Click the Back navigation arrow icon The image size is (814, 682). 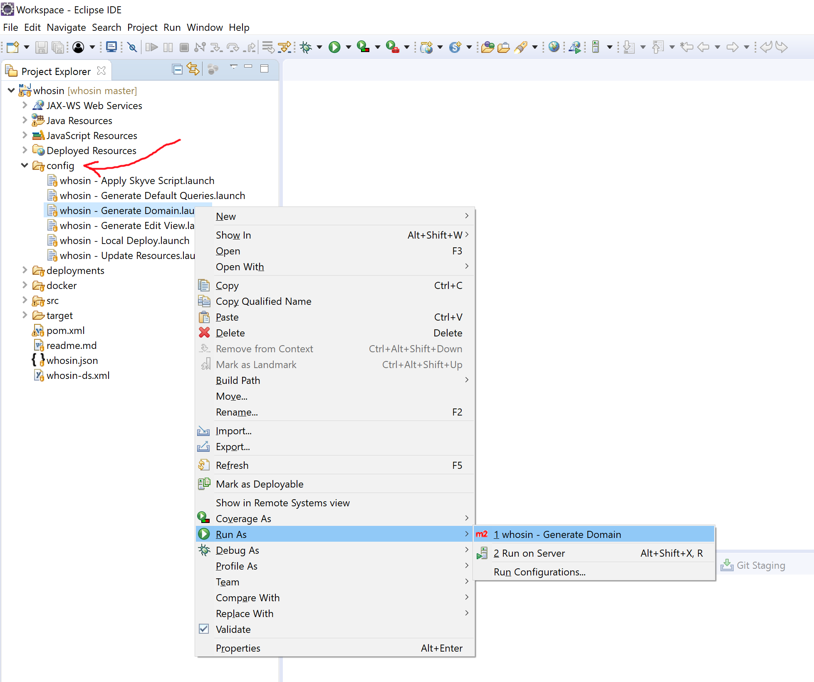[x=703, y=47]
